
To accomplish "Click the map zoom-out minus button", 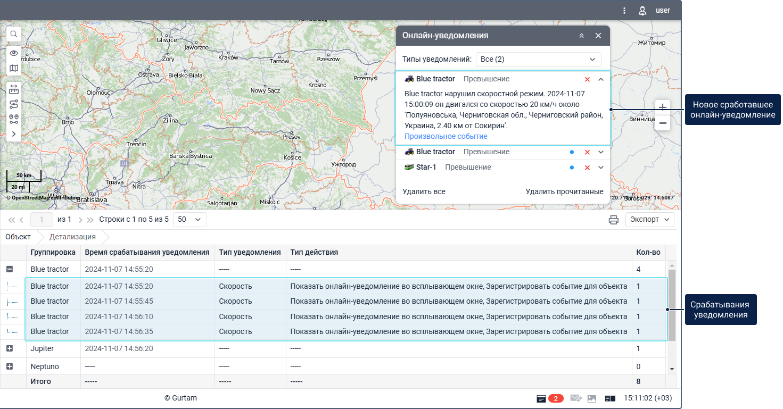I will pyautogui.click(x=663, y=123).
